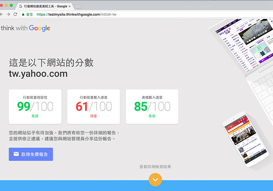Click the 取得免費報告 button
The image size is (273, 191).
(x=31, y=154)
